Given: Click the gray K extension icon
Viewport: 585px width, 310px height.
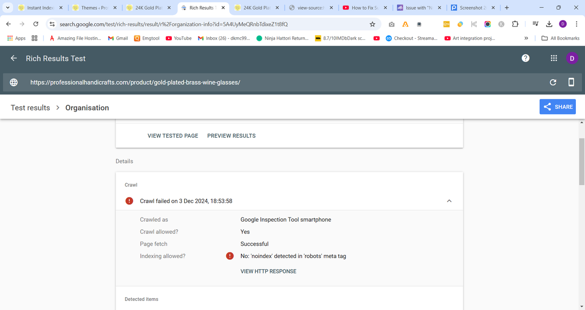Looking at the screenshot, I should click(501, 24).
